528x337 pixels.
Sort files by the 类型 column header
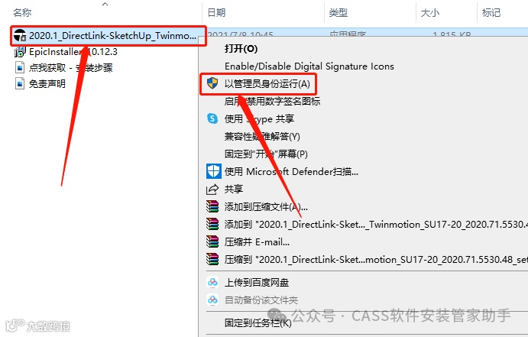[x=338, y=13]
